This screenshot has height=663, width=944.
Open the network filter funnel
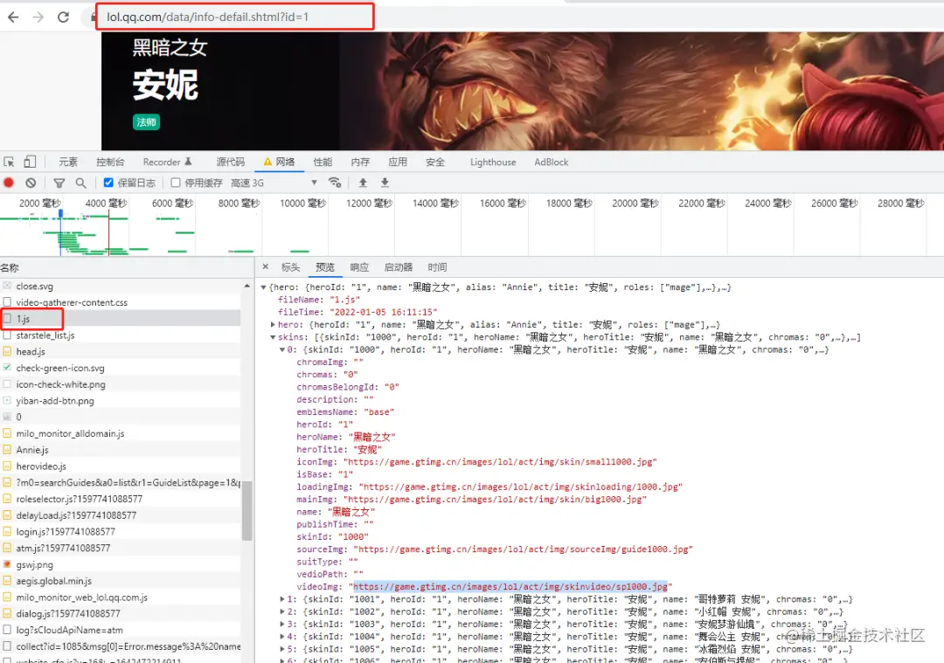click(x=59, y=183)
